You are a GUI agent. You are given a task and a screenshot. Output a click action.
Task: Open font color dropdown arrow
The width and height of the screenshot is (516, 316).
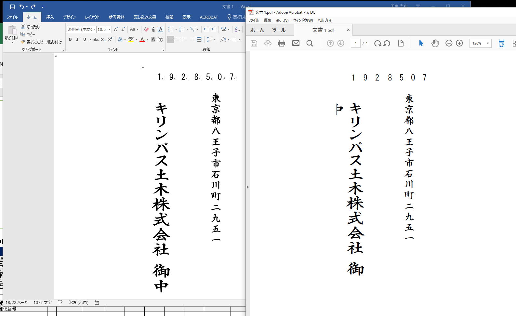coord(147,39)
